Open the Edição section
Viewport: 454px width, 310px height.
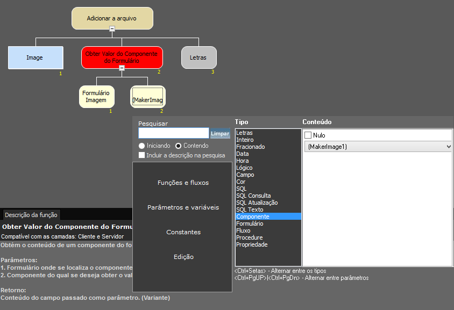point(183,257)
